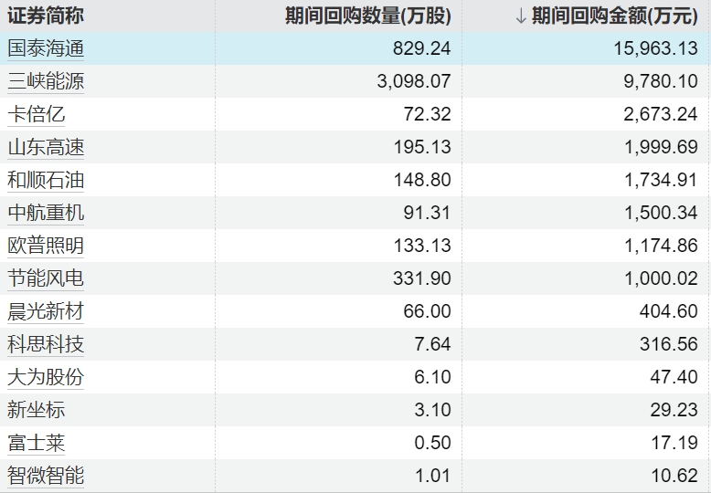The image size is (711, 493).
Task: Open the 智微智能 stock link
Action: pos(46,477)
